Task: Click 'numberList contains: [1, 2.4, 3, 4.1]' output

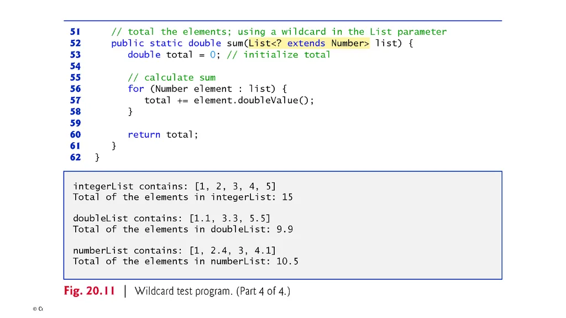Action: click(174, 251)
